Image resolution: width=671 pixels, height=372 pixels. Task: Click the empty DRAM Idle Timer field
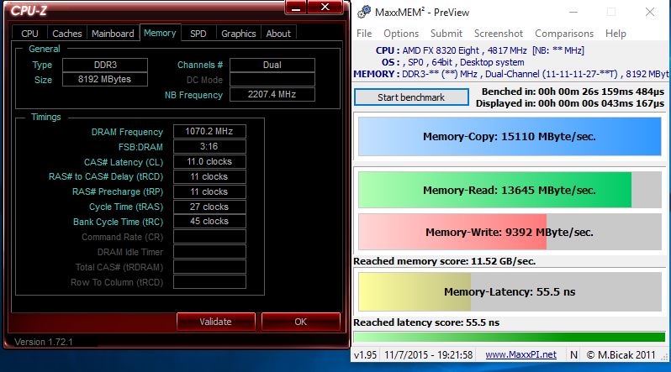pos(209,252)
